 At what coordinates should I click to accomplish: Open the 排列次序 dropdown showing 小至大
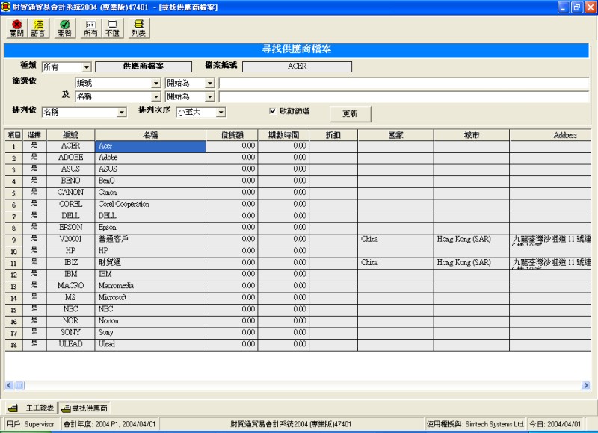point(221,112)
